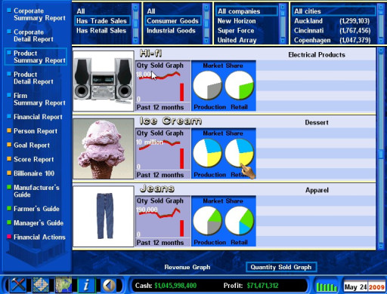Open the Financial Report menu item

(38, 117)
